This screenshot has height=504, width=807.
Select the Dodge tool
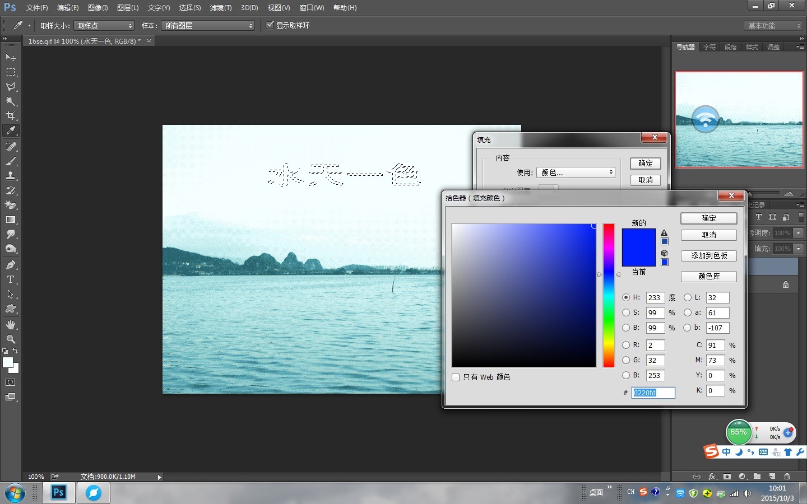tap(11, 249)
